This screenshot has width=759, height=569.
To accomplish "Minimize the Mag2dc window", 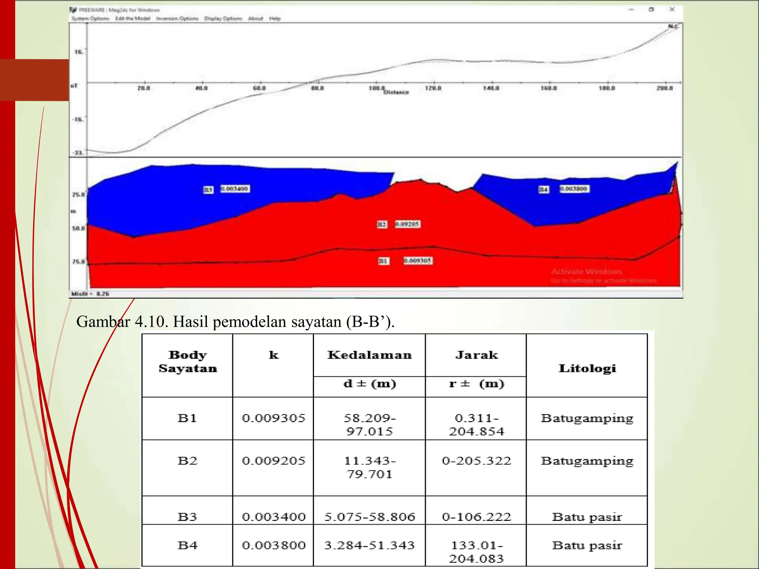I will pyautogui.click(x=631, y=10).
